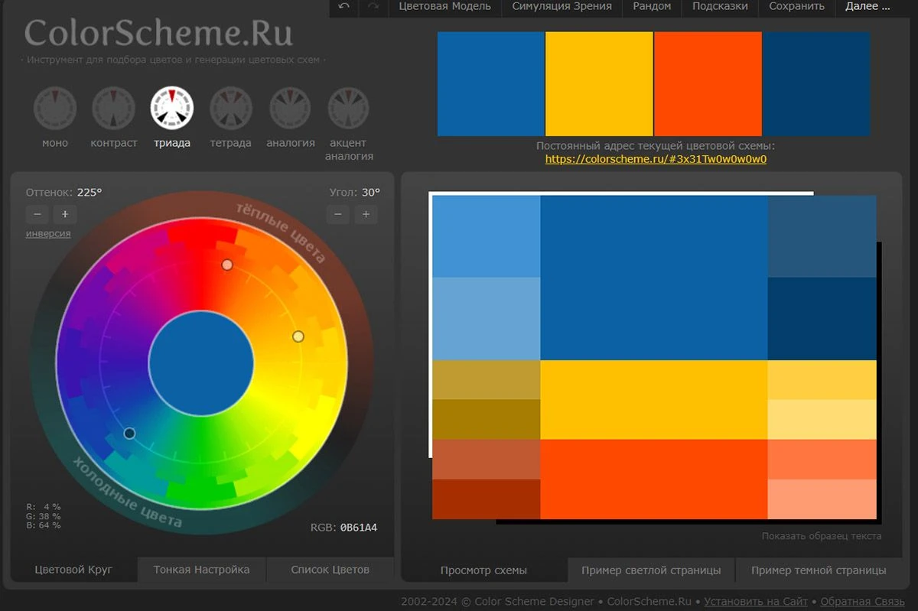Click the yellow swatch in top palette
Viewport: 918px width, 611px height.
tap(599, 84)
